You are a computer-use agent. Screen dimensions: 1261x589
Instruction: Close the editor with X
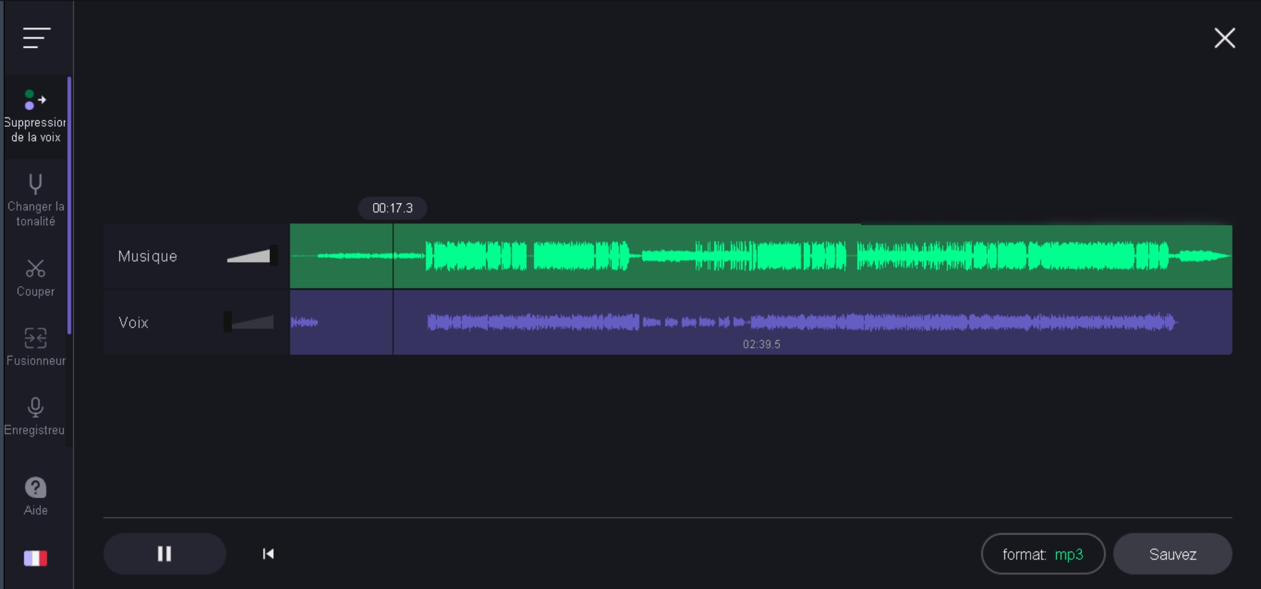click(x=1225, y=38)
